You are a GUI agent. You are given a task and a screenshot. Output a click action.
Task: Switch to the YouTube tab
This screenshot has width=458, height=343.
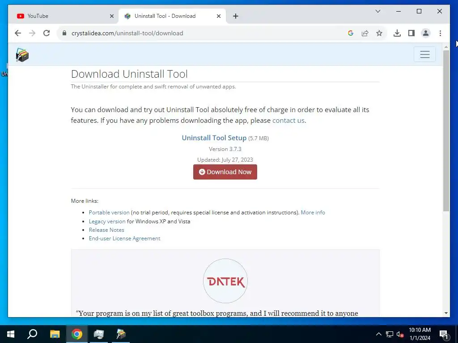click(64, 16)
